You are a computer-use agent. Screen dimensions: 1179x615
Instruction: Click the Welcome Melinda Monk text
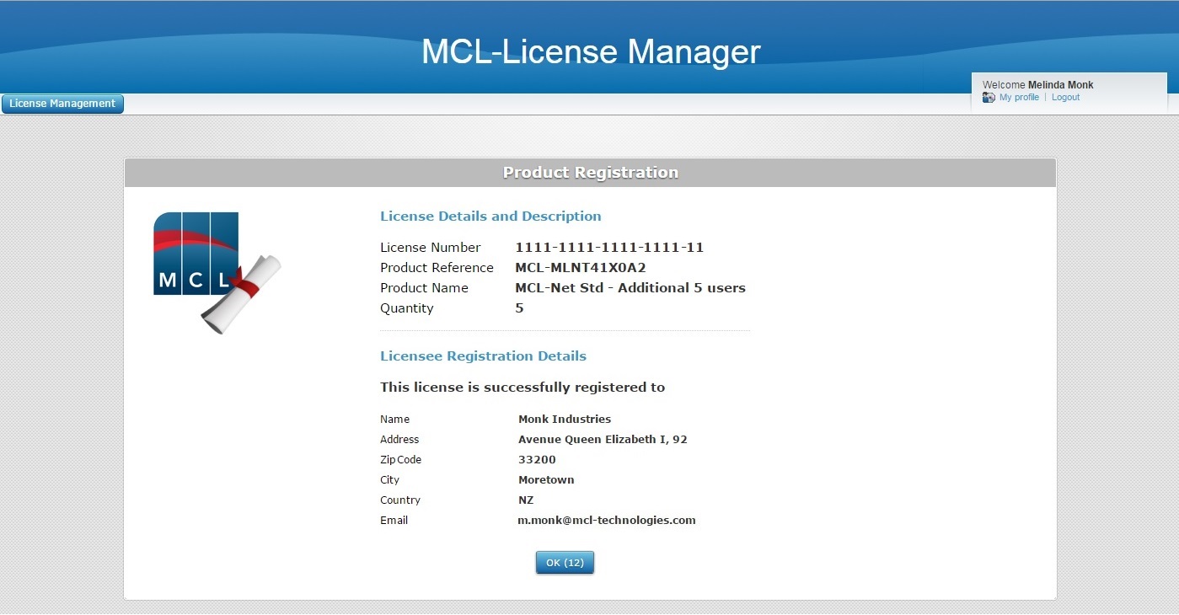(1037, 85)
